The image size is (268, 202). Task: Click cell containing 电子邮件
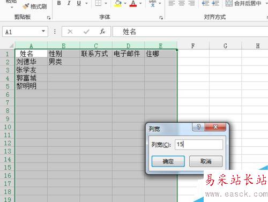(128, 54)
